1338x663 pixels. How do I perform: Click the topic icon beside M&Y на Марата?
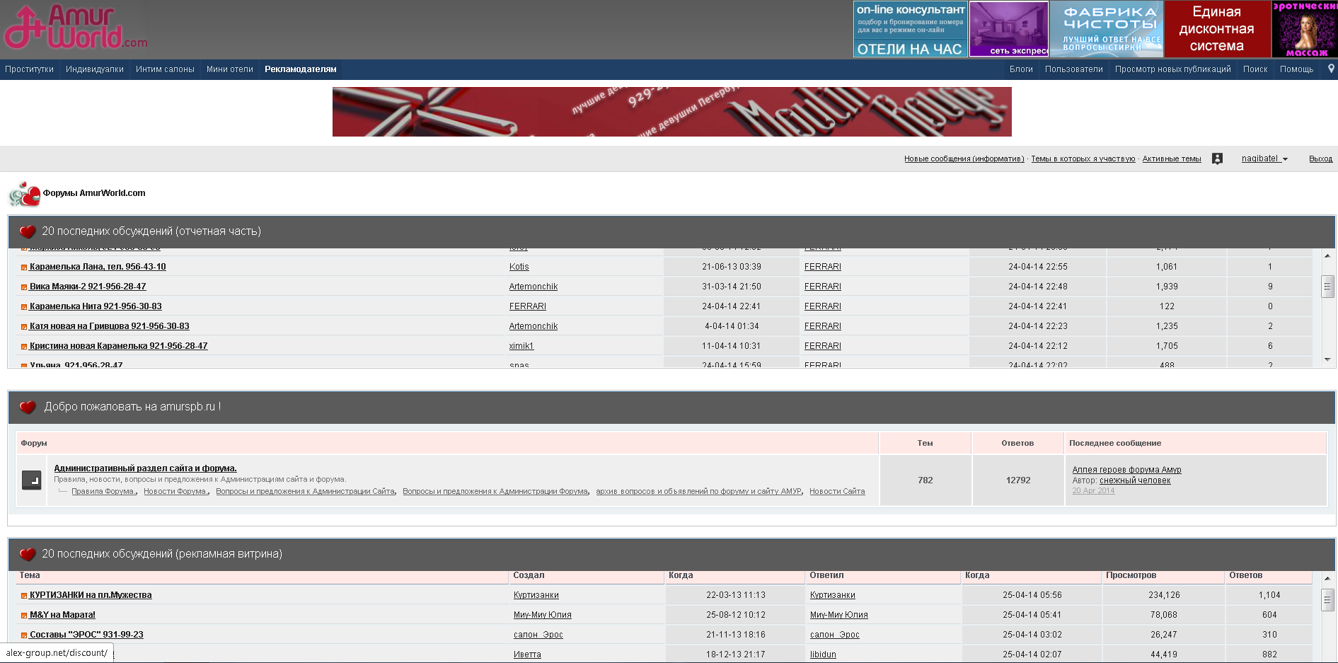(x=23, y=616)
